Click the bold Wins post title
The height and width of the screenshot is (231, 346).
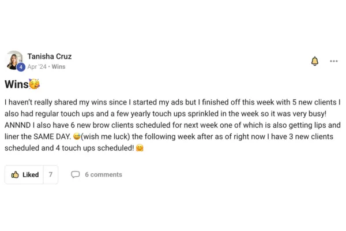[17, 84]
